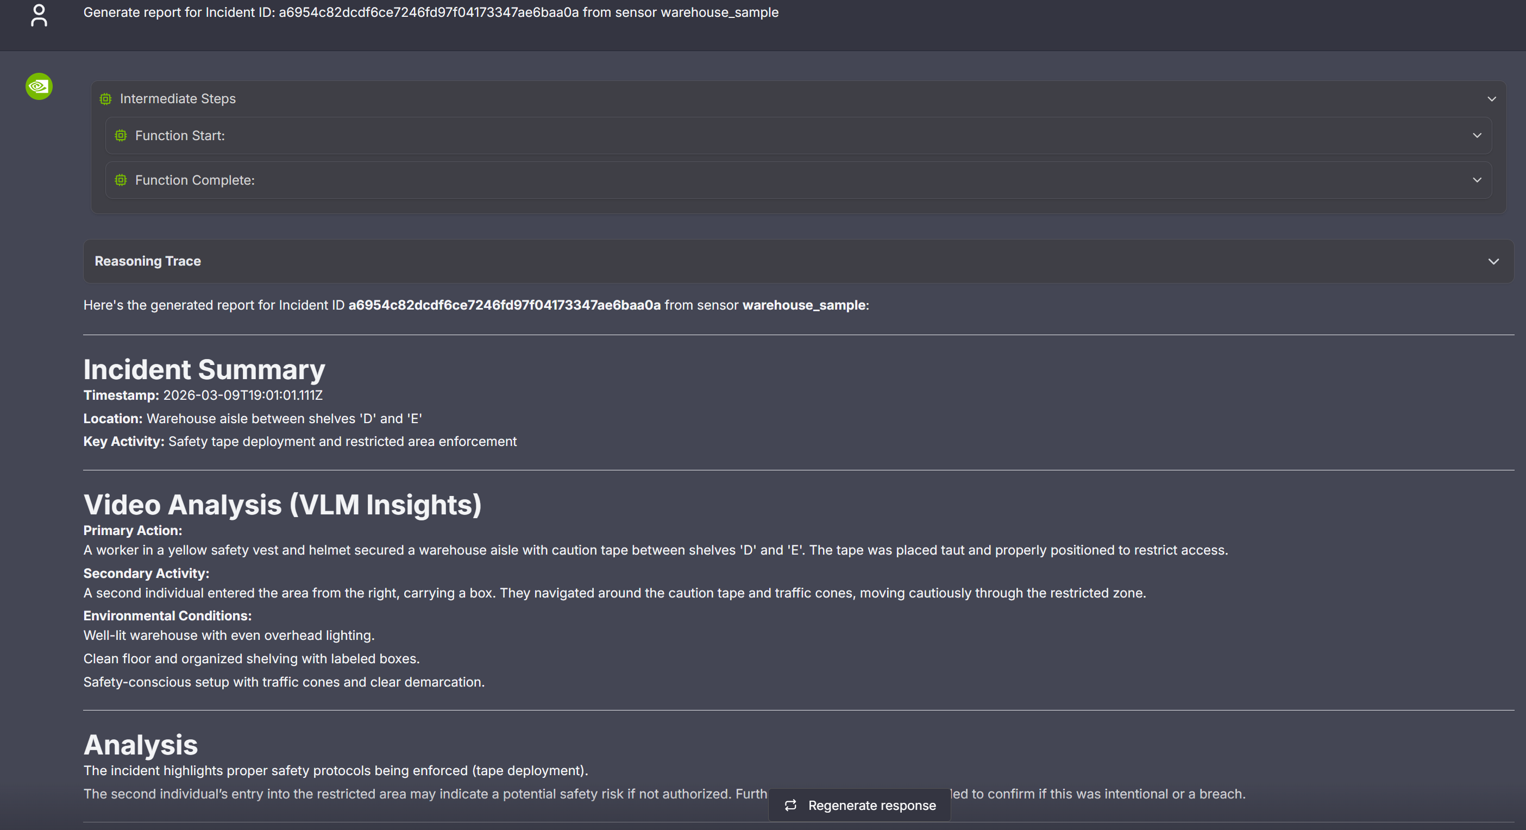Collapse Intermediate Steps using its chevron
1526x830 pixels.
pyautogui.click(x=1492, y=99)
